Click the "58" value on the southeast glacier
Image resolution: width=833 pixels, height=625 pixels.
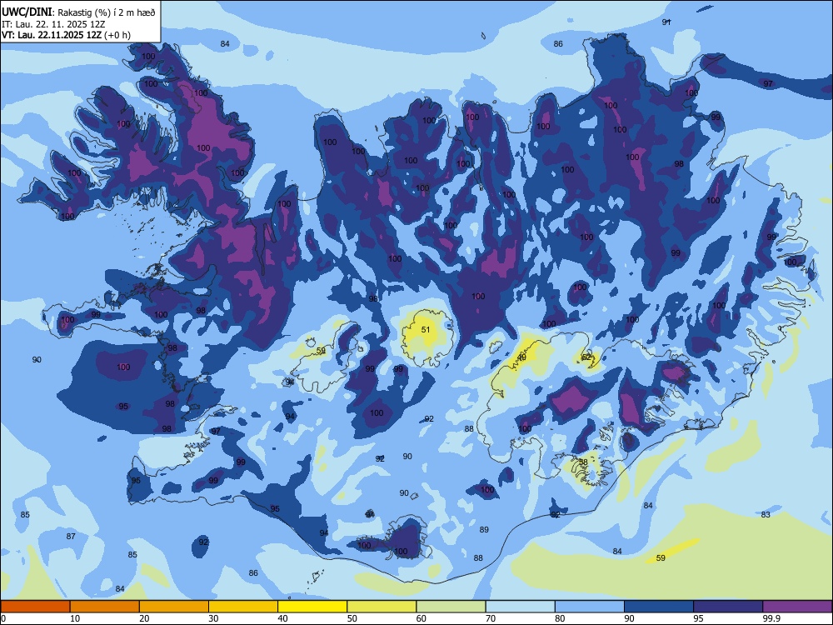pos(583,462)
